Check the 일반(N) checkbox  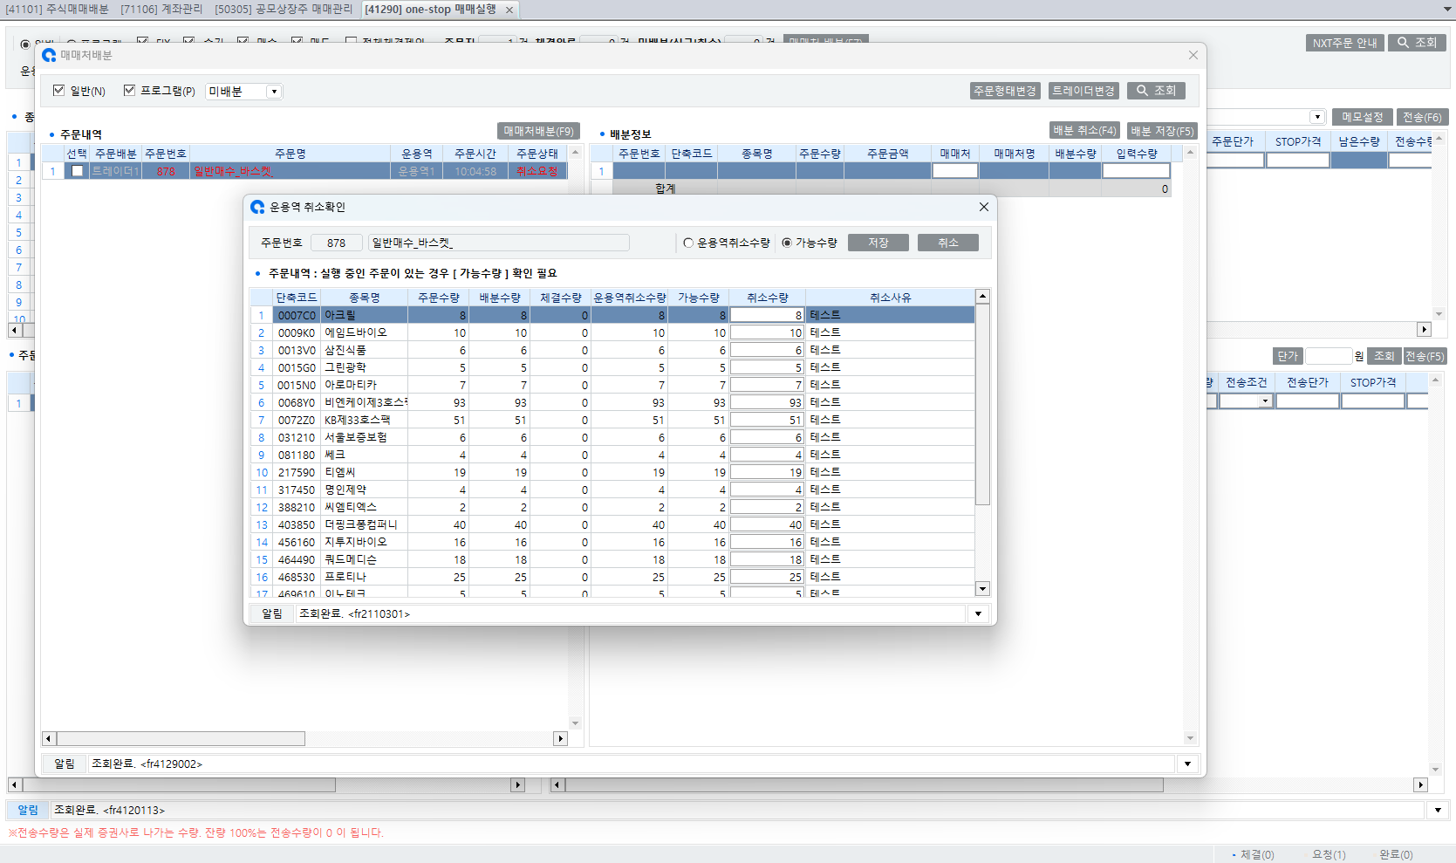coord(59,90)
